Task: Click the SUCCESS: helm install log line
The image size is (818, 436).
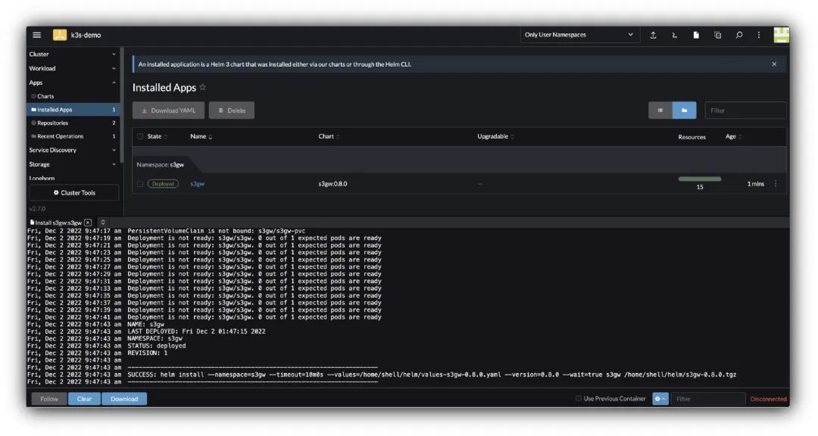Action: pyautogui.click(x=432, y=375)
